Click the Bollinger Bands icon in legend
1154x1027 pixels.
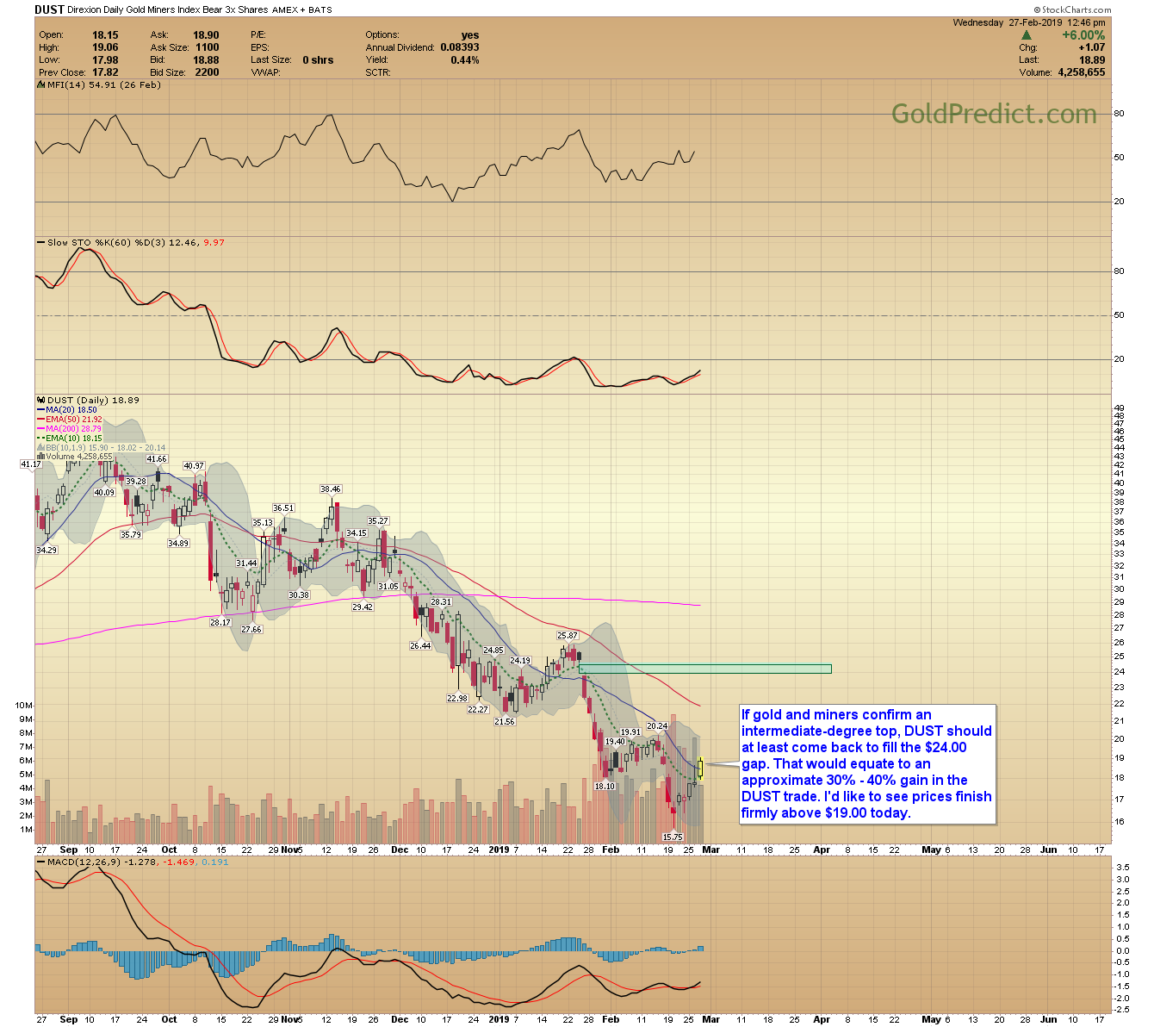pyautogui.click(x=41, y=447)
